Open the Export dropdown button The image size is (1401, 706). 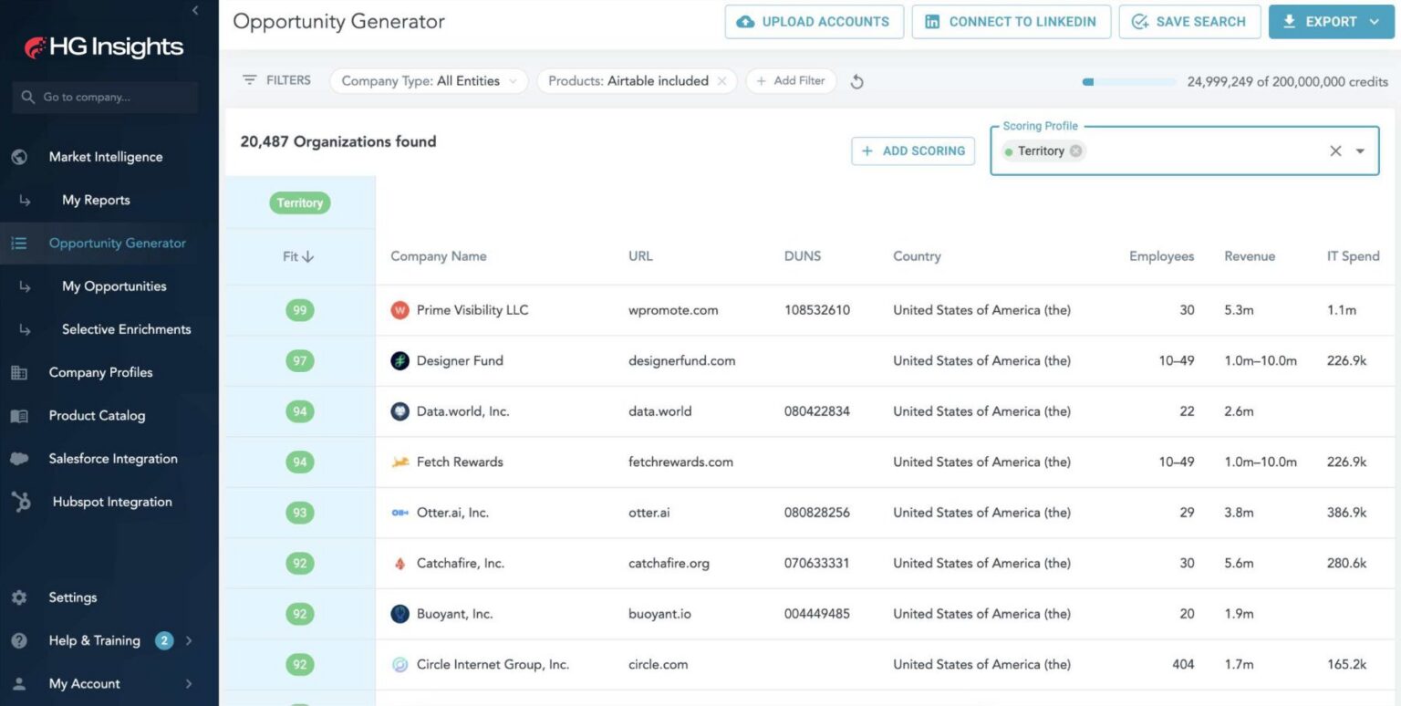[x=1332, y=22]
